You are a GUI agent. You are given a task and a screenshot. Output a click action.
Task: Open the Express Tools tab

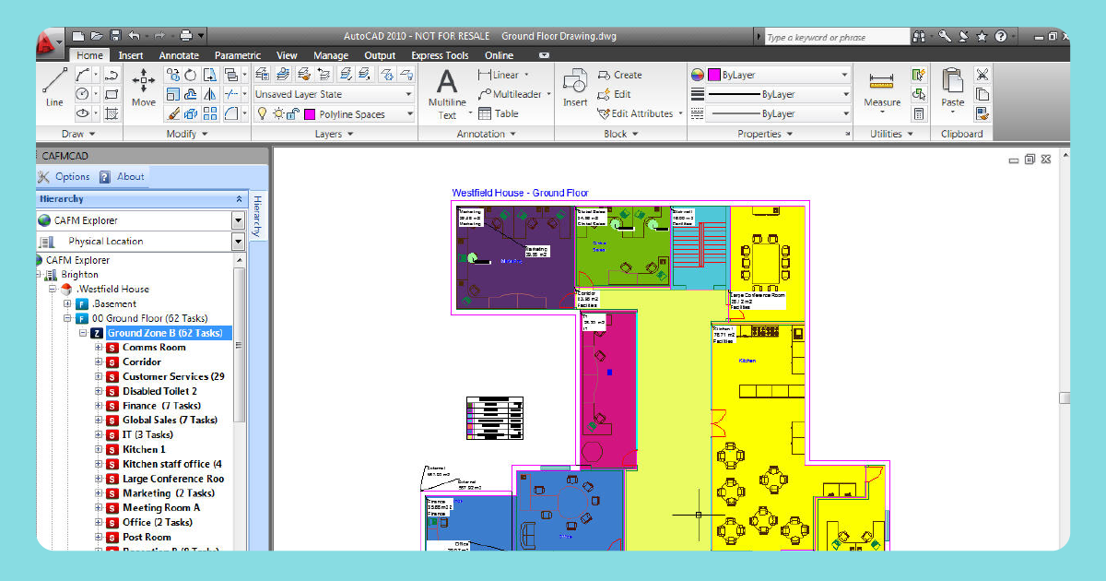click(440, 55)
